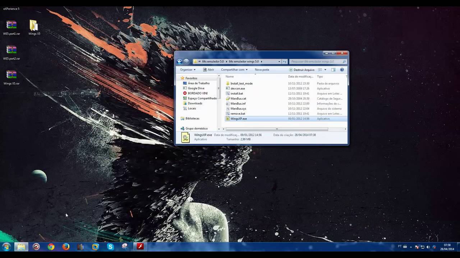This screenshot has width=460, height=258.
Task: Open BORDADO VINI in favorites
Action: (195, 93)
